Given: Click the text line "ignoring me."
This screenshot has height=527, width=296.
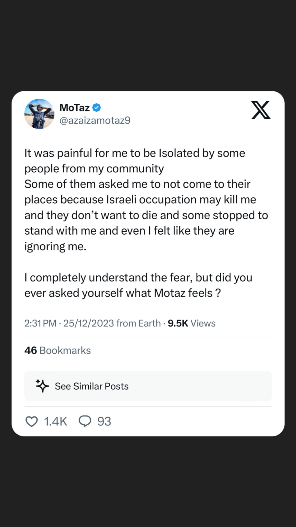Looking at the screenshot, I should click(x=55, y=246).
